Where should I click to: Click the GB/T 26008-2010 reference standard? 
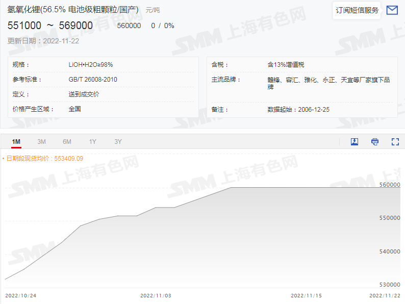93,80
